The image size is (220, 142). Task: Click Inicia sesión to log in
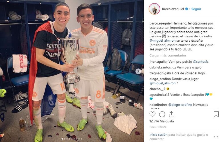pyautogui.click(x=158, y=135)
